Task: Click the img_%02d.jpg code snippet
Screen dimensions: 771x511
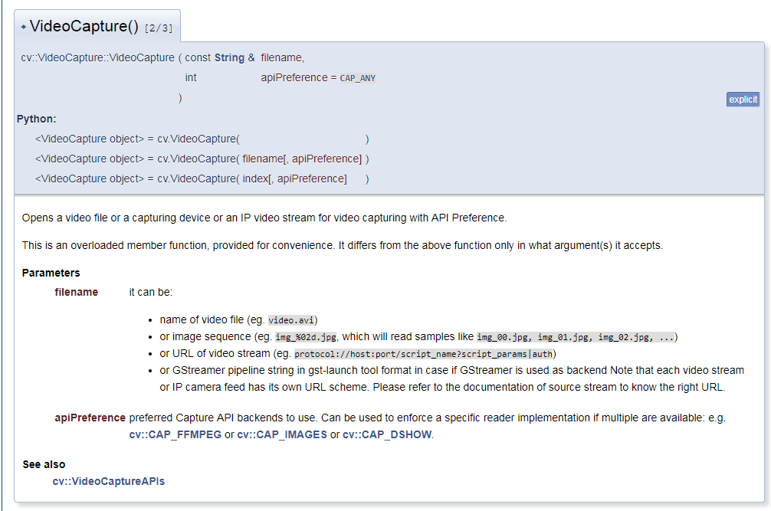Action: [x=306, y=337]
